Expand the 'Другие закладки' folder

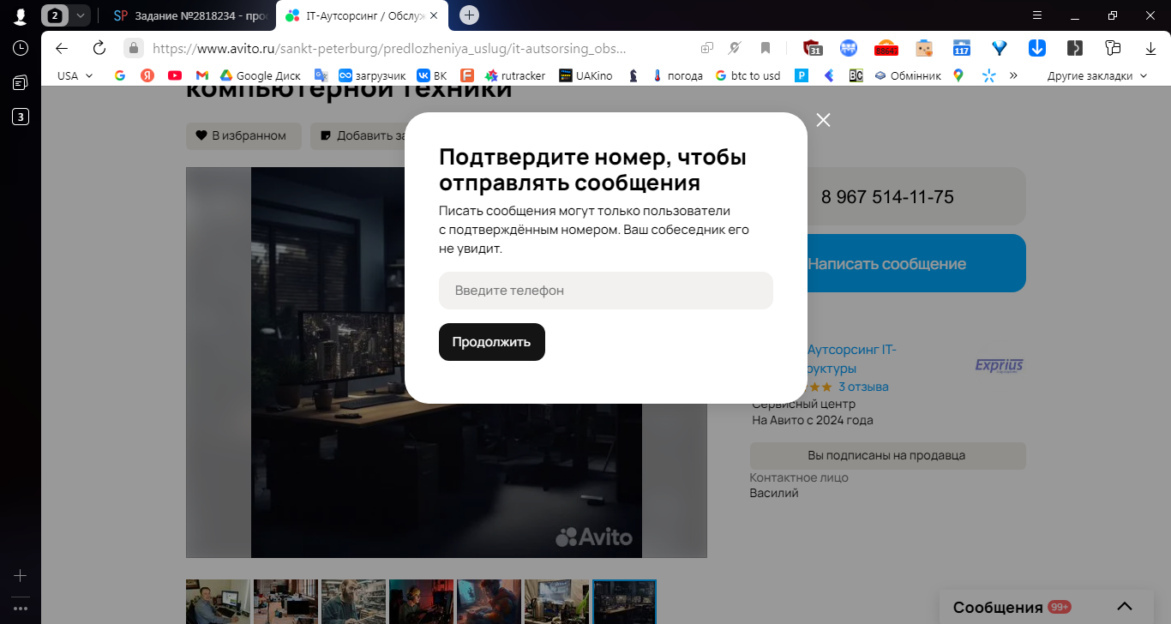[1097, 75]
